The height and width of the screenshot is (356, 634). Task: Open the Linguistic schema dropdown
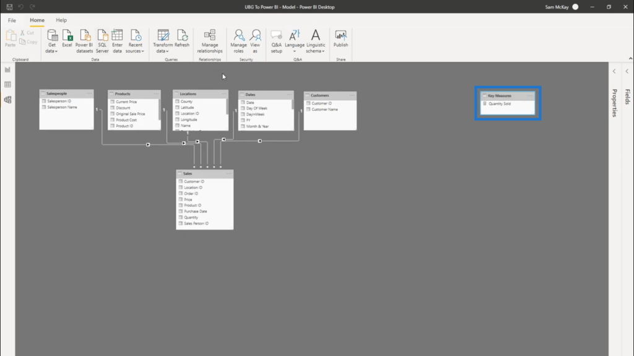click(x=316, y=41)
